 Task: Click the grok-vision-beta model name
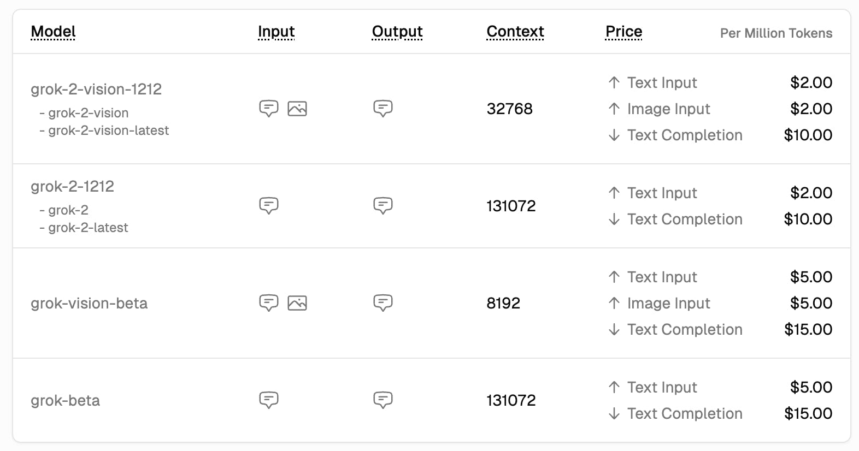click(89, 303)
